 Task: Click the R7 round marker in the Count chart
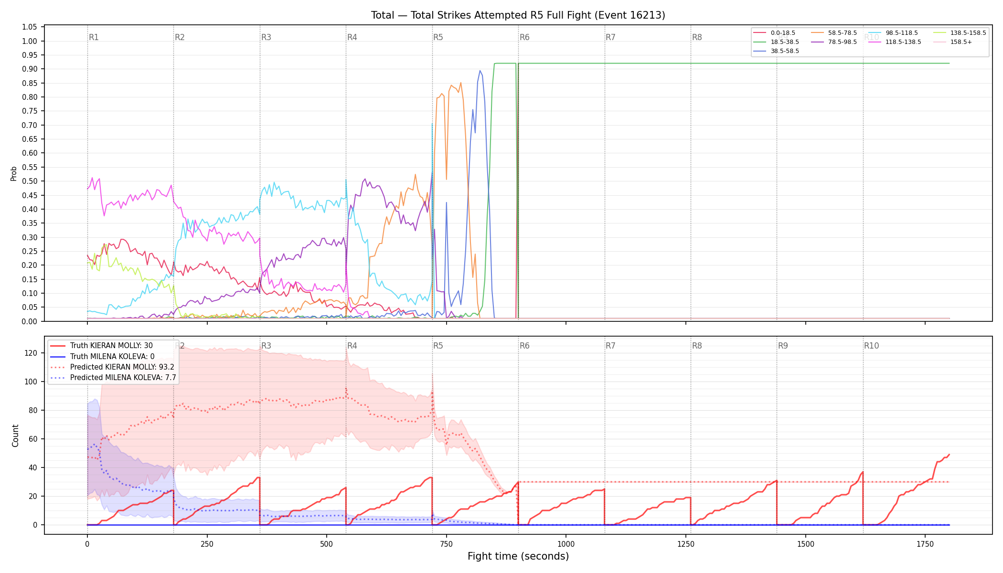[x=610, y=346]
